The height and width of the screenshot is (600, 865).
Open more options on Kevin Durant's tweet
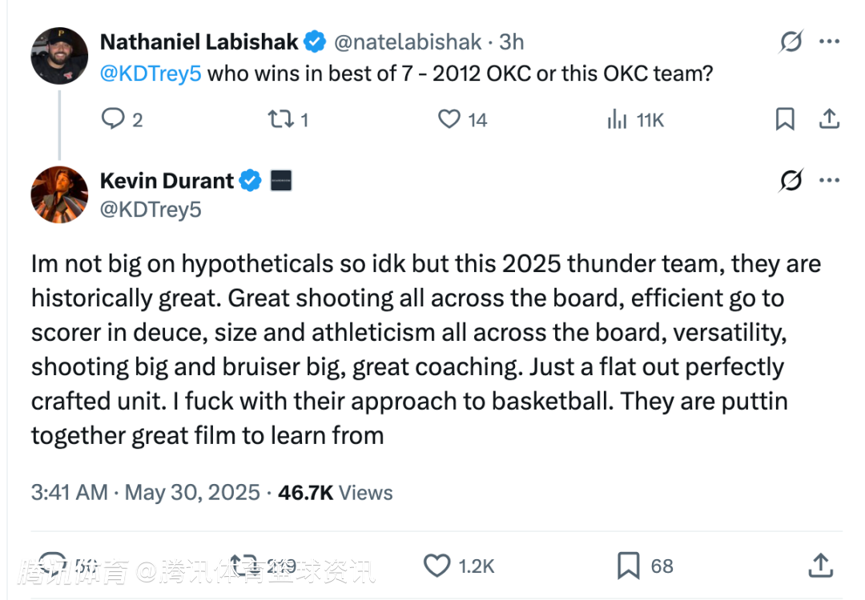click(829, 180)
